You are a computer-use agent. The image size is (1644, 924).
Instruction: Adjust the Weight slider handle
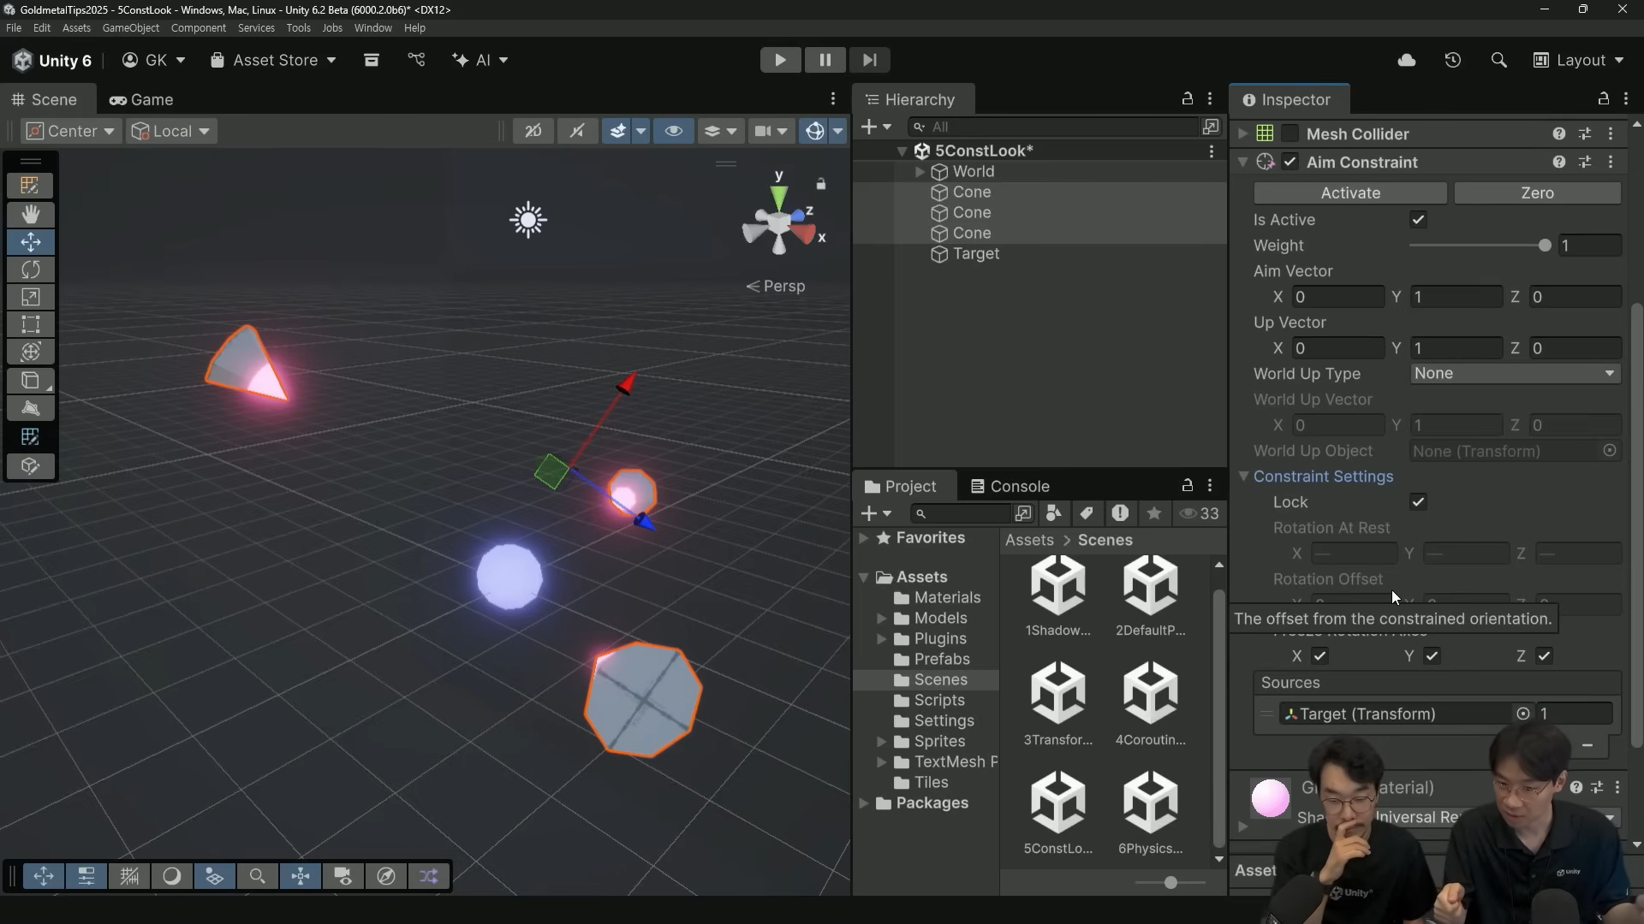point(1545,246)
